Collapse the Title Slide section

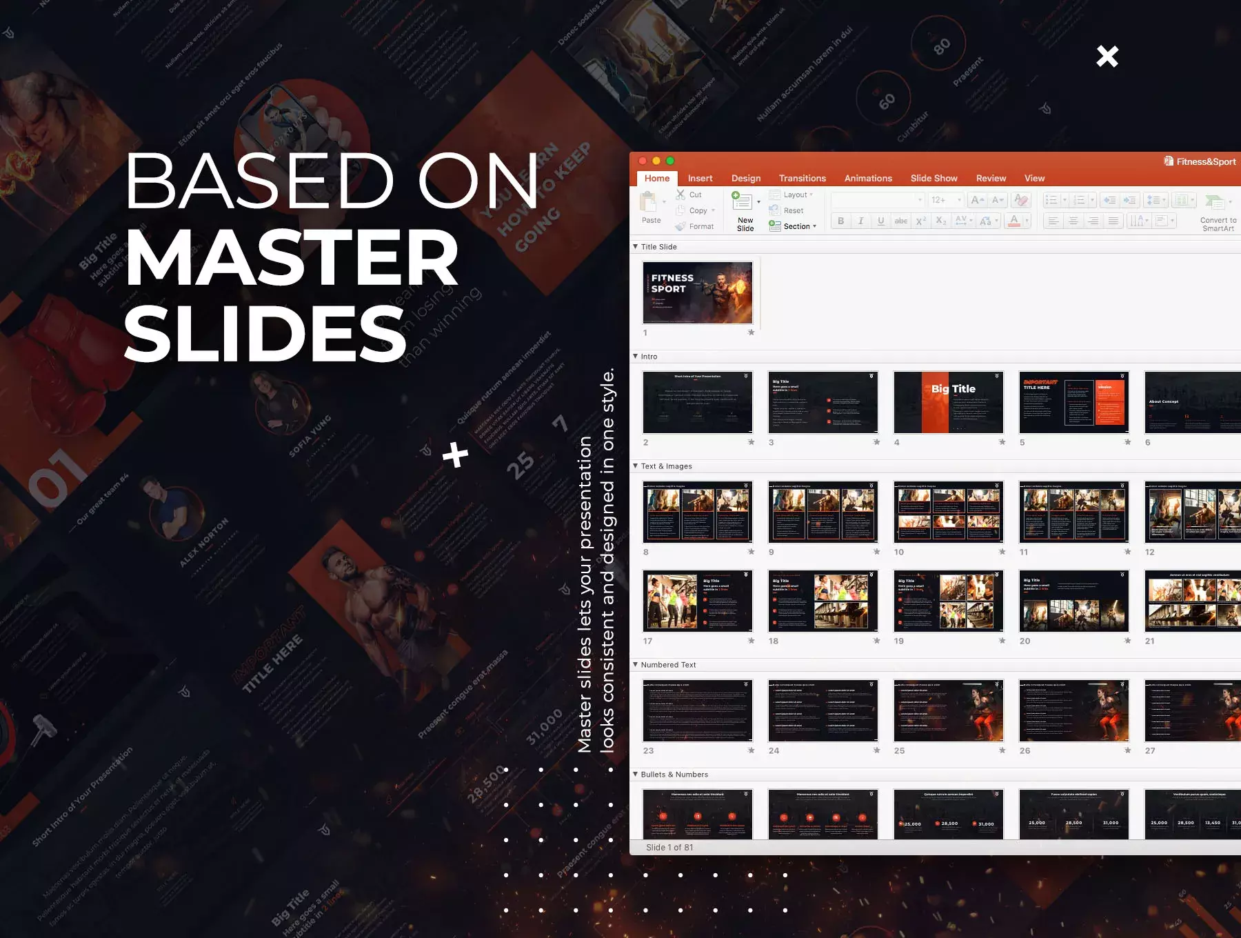pos(636,246)
